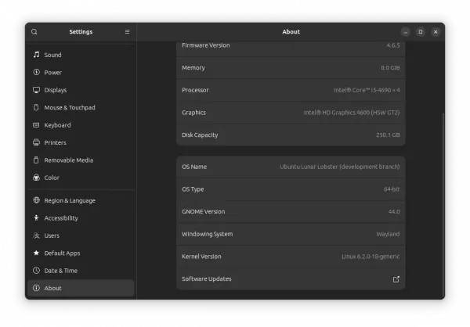Click the OS Name row
The height and width of the screenshot is (327, 470).
[x=291, y=167]
